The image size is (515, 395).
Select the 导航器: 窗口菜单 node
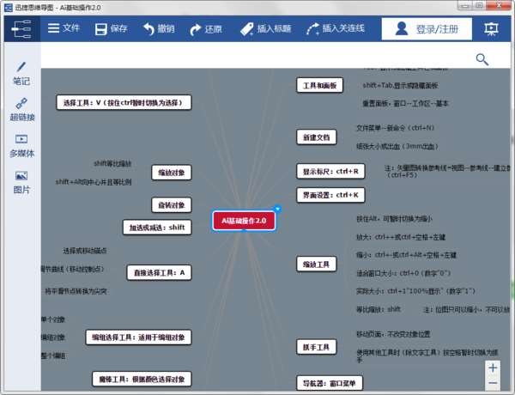coord(330,383)
